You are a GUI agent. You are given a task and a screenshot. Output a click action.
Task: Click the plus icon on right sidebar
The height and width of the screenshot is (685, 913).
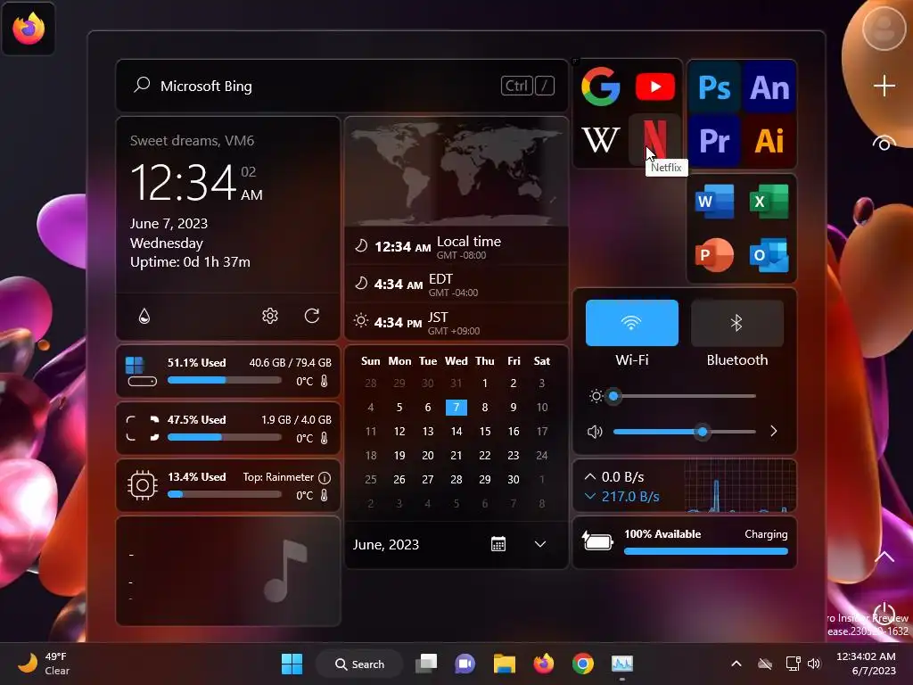(884, 86)
